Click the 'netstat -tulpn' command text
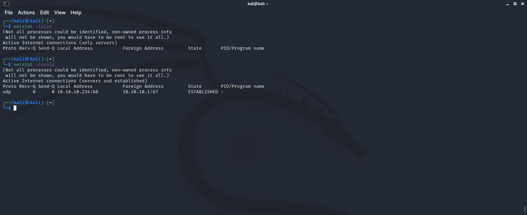The image size is (527, 215). click(33, 27)
